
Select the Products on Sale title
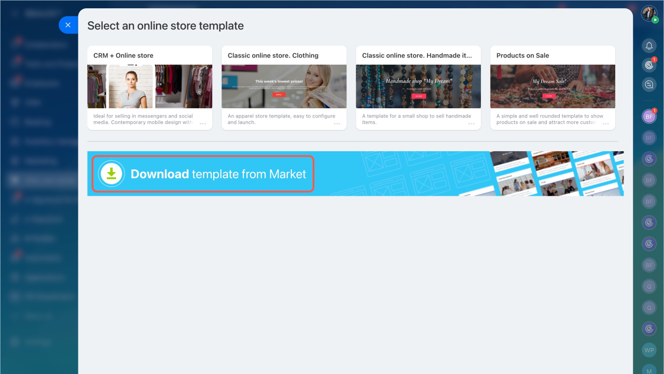[522, 55]
